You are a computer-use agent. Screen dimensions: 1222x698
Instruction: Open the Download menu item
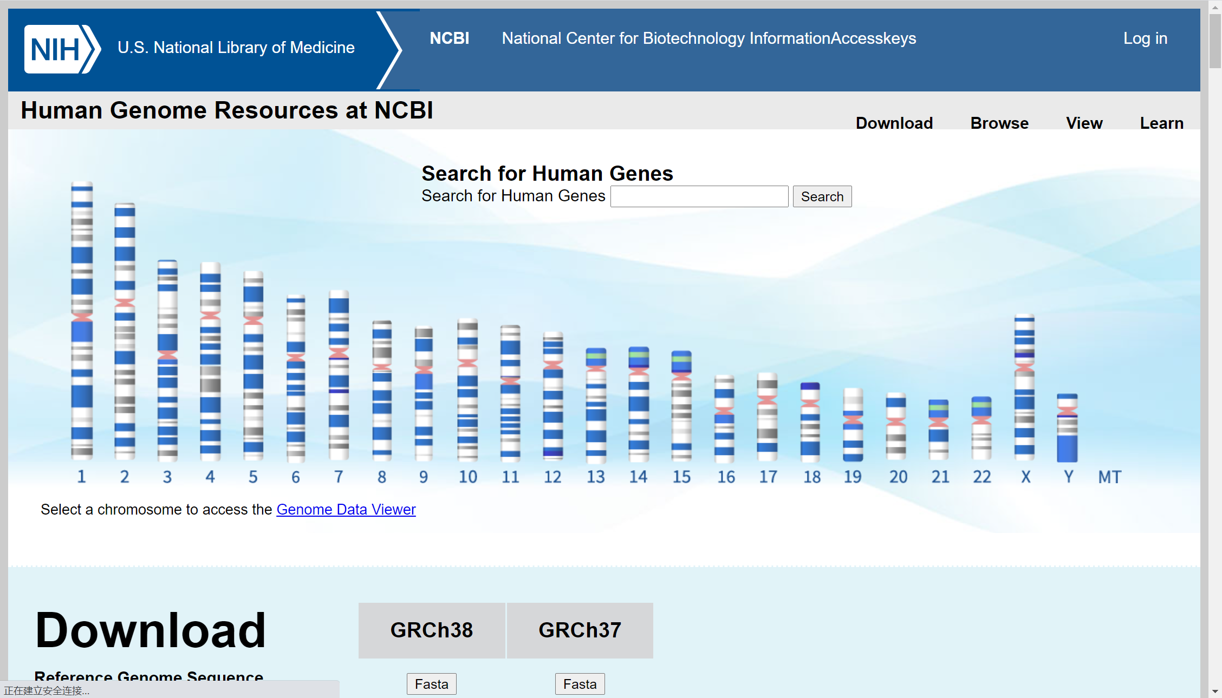click(894, 123)
